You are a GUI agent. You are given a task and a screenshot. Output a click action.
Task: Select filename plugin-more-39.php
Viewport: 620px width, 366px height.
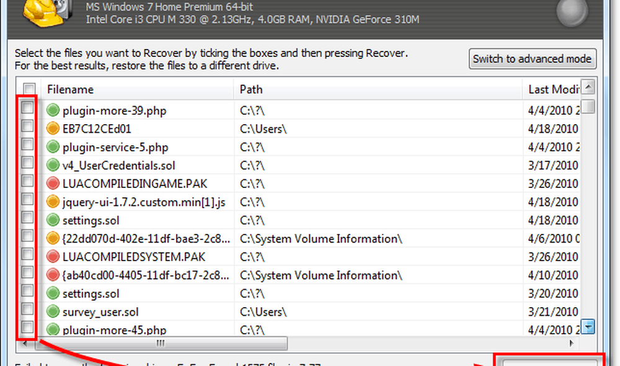click(x=114, y=111)
